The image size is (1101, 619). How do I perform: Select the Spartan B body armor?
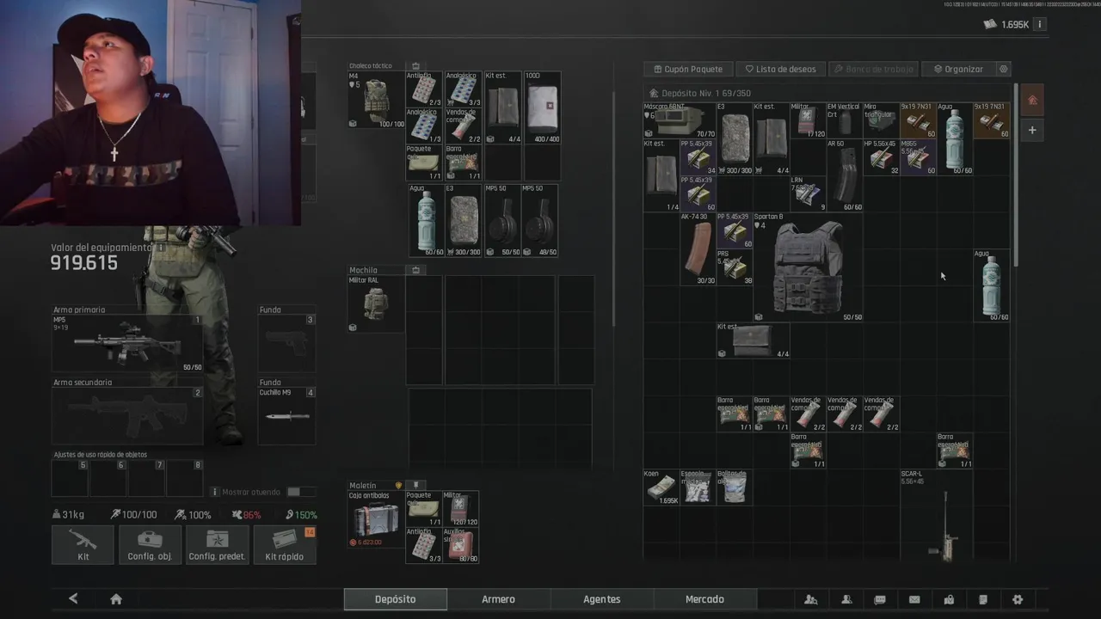click(808, 267)
